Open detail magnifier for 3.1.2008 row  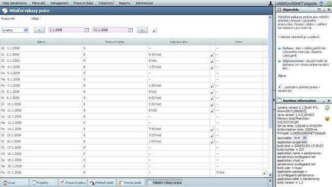[213, 61]
